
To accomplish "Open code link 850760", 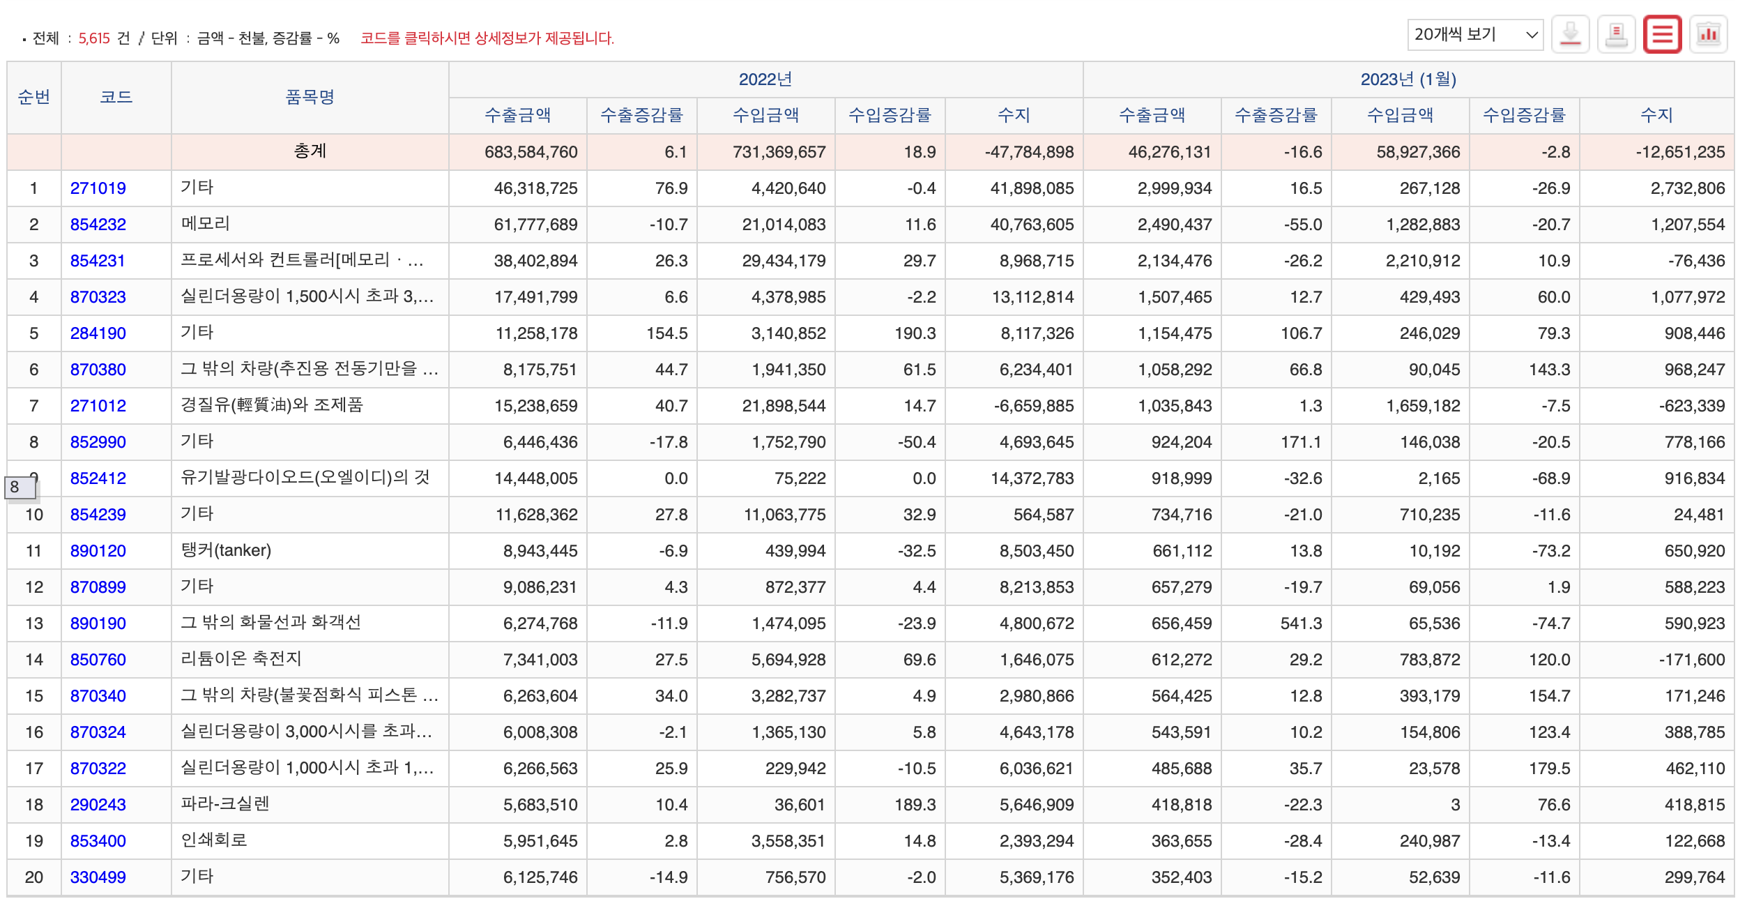I will tap(98, 660).
